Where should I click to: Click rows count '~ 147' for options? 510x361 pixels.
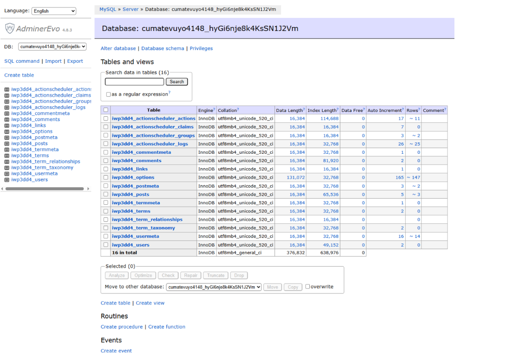pyautogui.click(x=413, y=178)
